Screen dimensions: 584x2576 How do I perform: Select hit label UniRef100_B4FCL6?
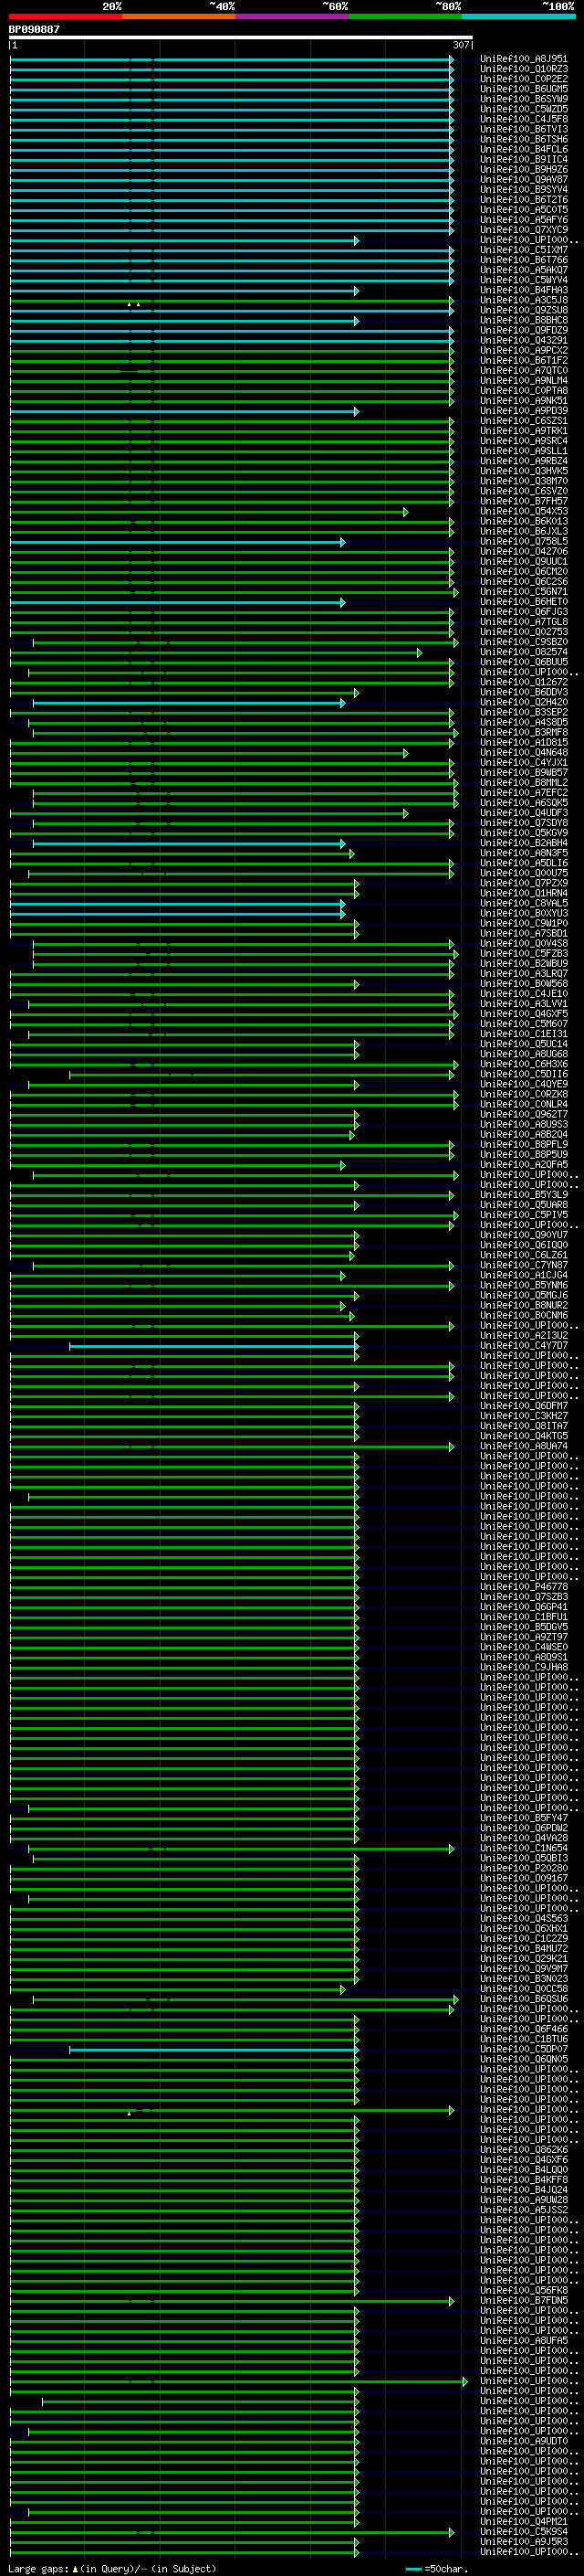click(524, 149)
